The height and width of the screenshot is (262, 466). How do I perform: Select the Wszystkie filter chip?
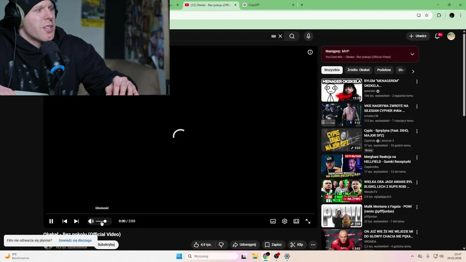tap(332, 70)
